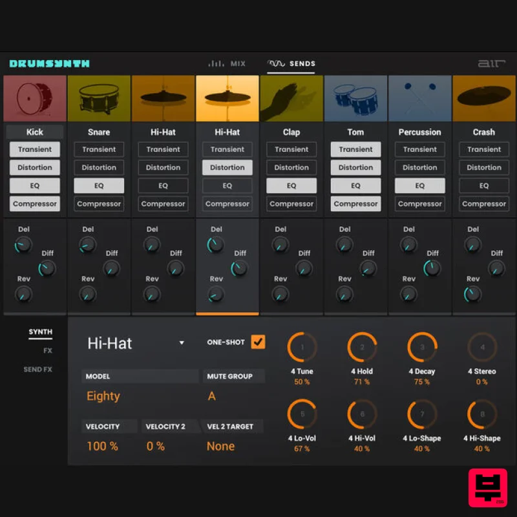Click the 4 Decay macro knob
Screen dimensions: 517x517
pyautogui.click(x=422, y=347)
